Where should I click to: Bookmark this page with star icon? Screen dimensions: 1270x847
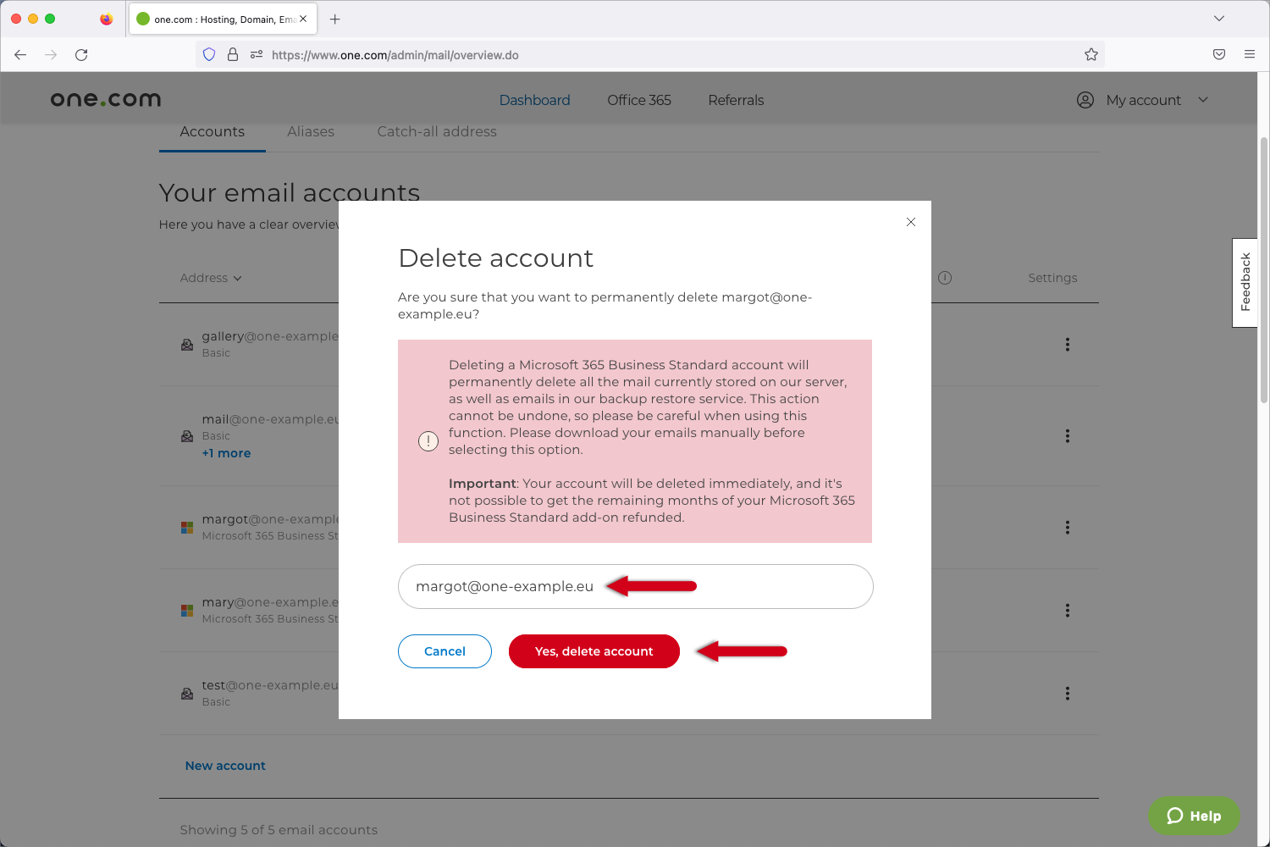1091,55
